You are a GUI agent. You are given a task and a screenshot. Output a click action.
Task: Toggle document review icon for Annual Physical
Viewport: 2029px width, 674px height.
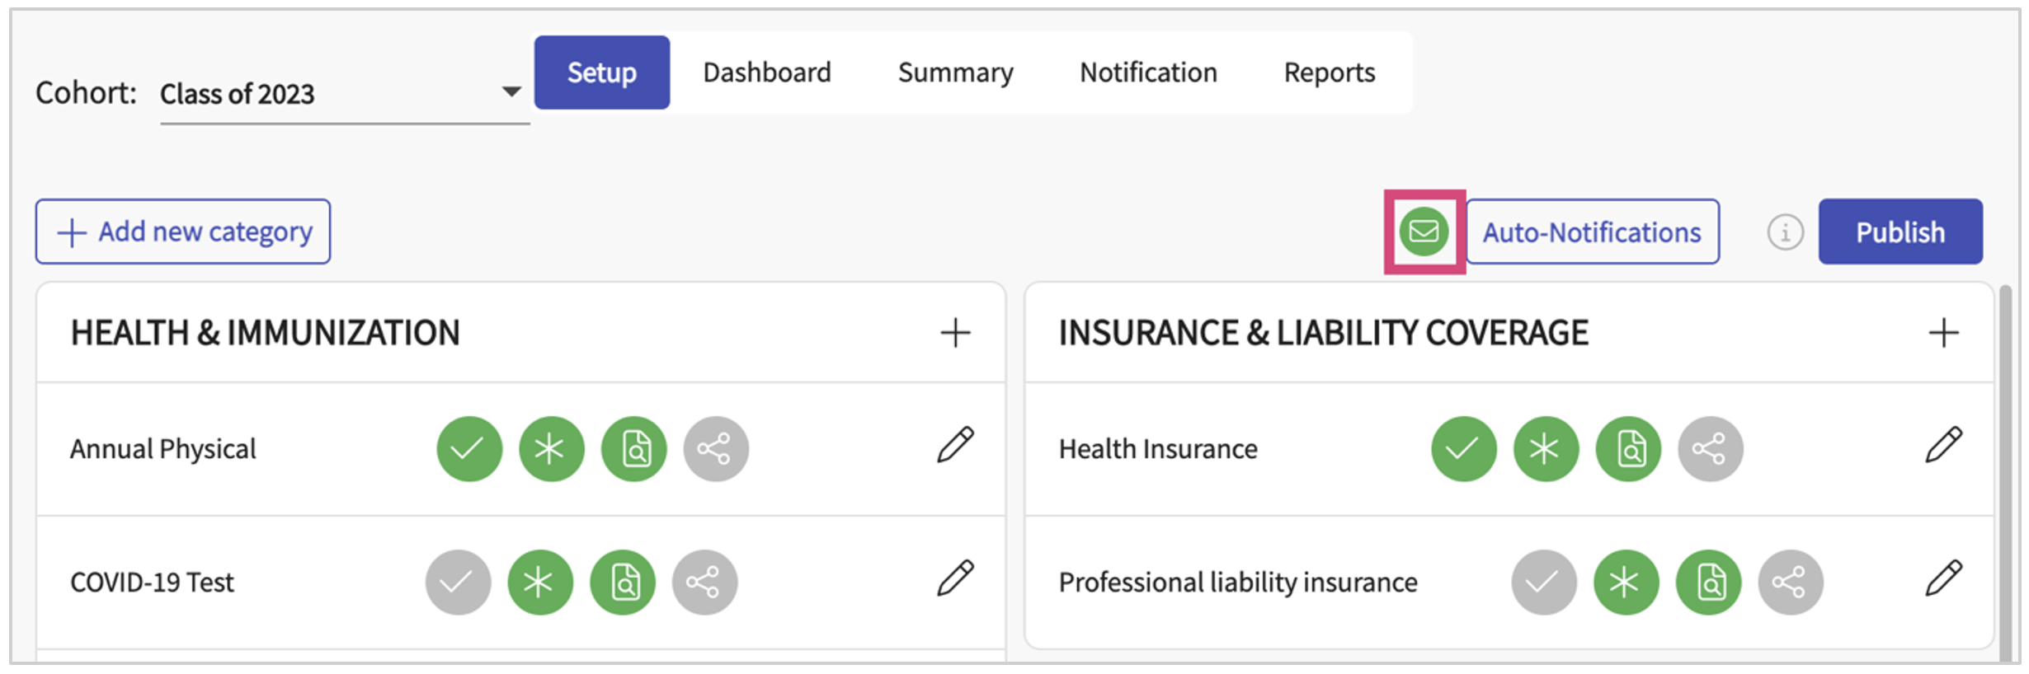click(633, 449)
